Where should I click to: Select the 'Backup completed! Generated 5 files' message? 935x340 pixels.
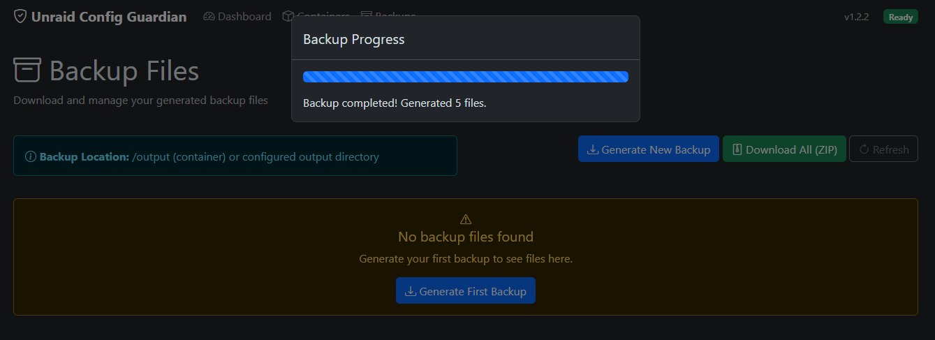(395, 103)
